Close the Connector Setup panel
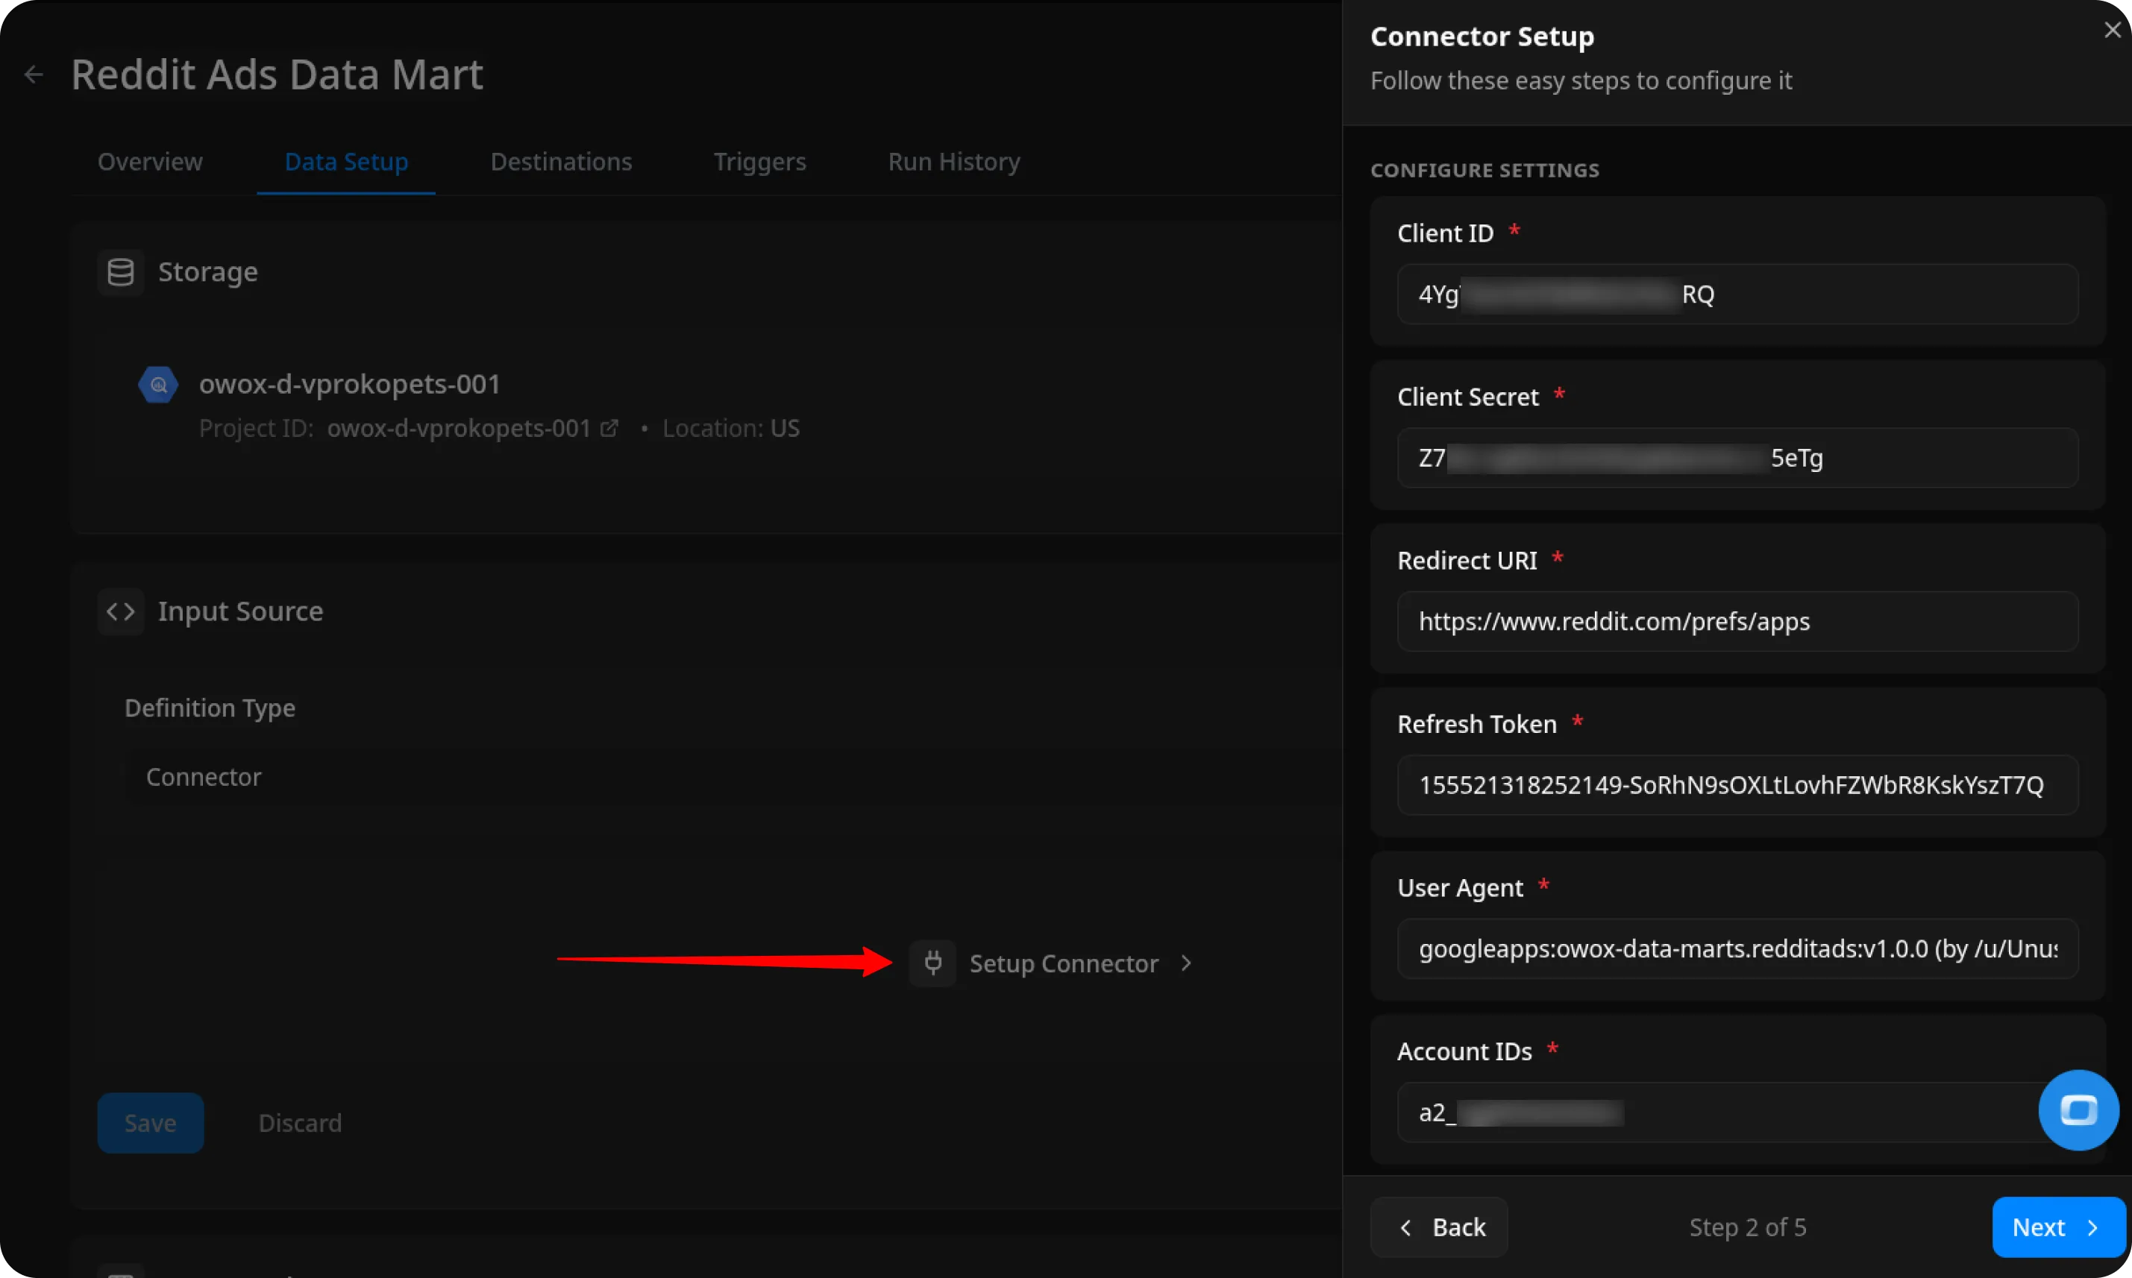Screen dimensions: 2132x1278 click(x=2111, y=30)
